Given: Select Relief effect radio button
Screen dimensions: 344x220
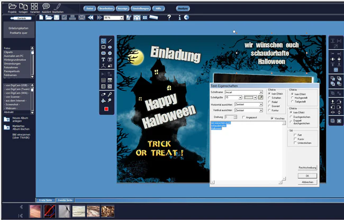Looking at the screenshot, I should click(x=269, y=102).
